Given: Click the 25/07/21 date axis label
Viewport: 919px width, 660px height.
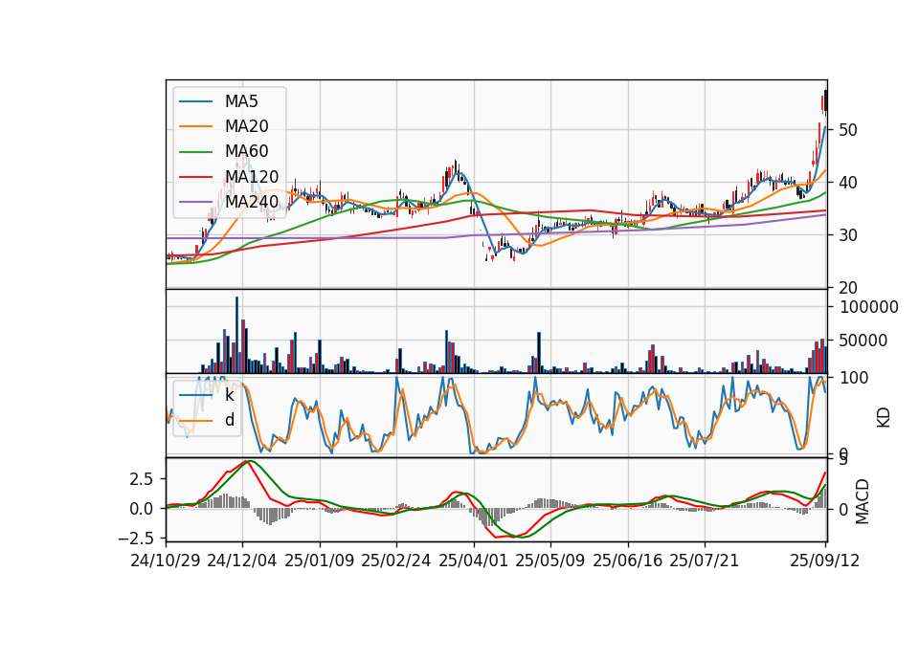Looking at the screenshot, I should (x=705, y=561).
